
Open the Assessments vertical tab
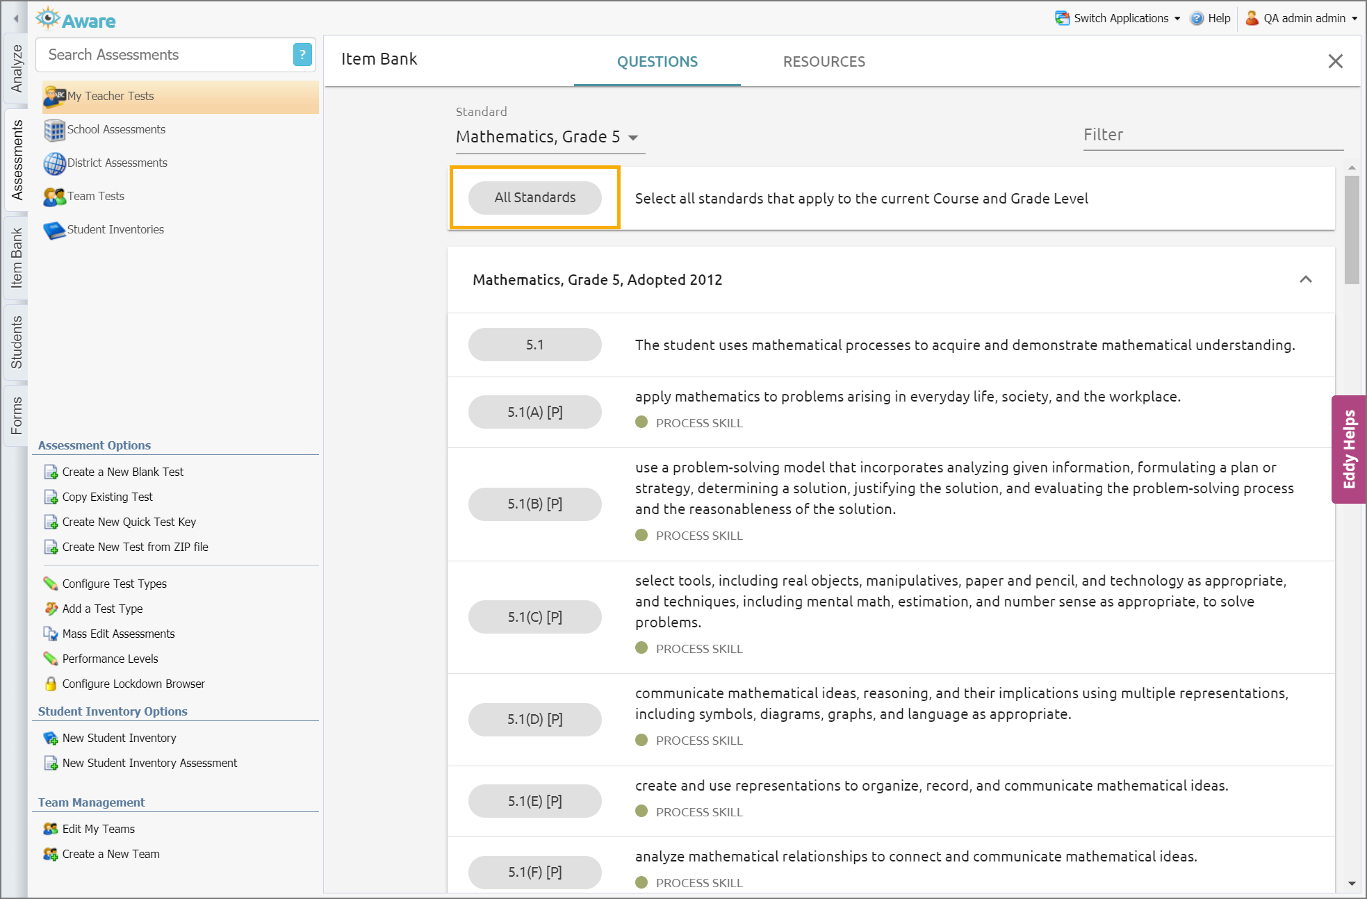[16, 160]
